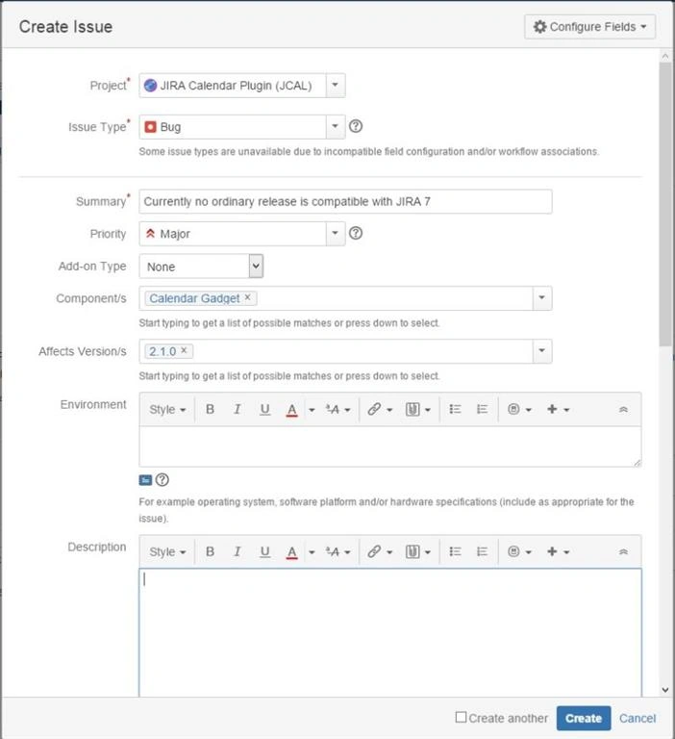
Task: Click attachment icon in Environment toolbar
Action: 413,409
